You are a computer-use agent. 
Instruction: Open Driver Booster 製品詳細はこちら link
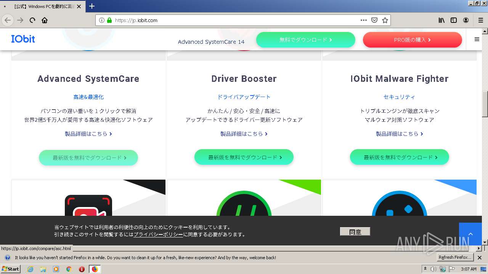[244, 134]
